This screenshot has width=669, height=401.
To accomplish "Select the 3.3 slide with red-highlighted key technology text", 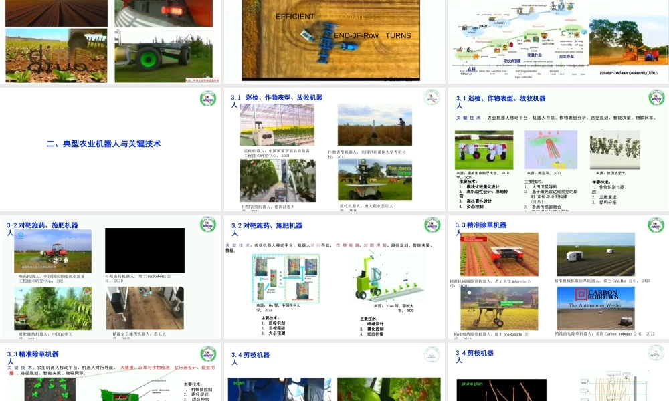I will [110, 372].
